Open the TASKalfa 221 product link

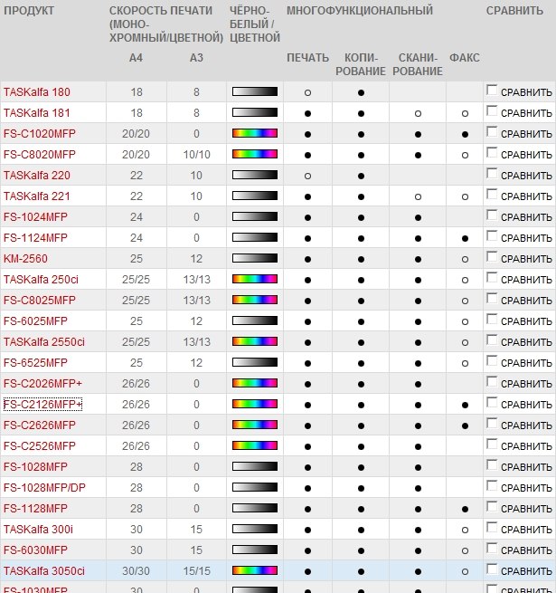tap(37, 196)
